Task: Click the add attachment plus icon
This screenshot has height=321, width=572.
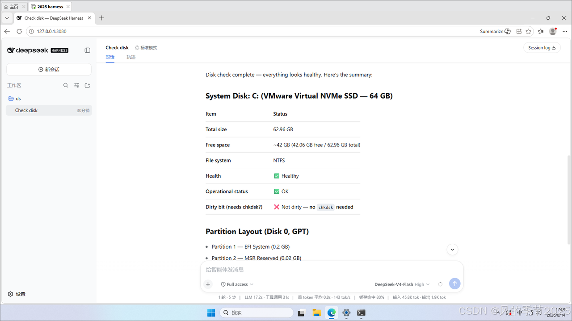Action: tap(208, 284)
